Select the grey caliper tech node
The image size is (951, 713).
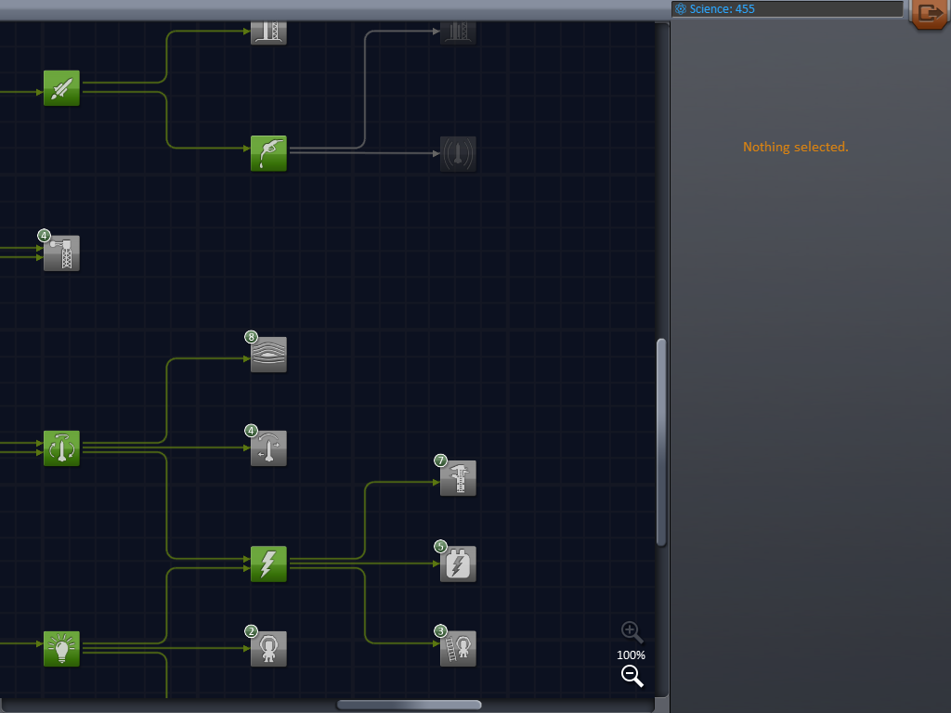458,479
